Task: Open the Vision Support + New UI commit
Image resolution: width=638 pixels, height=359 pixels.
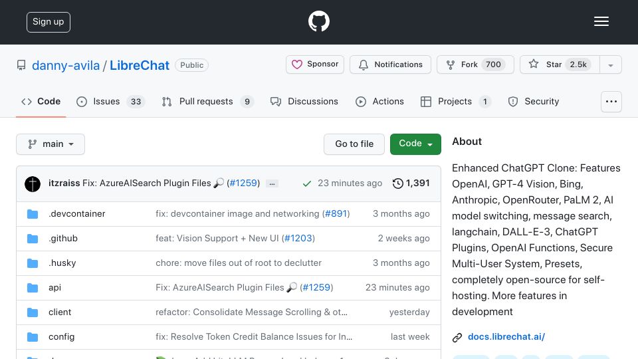Action: tap(217, 239)
